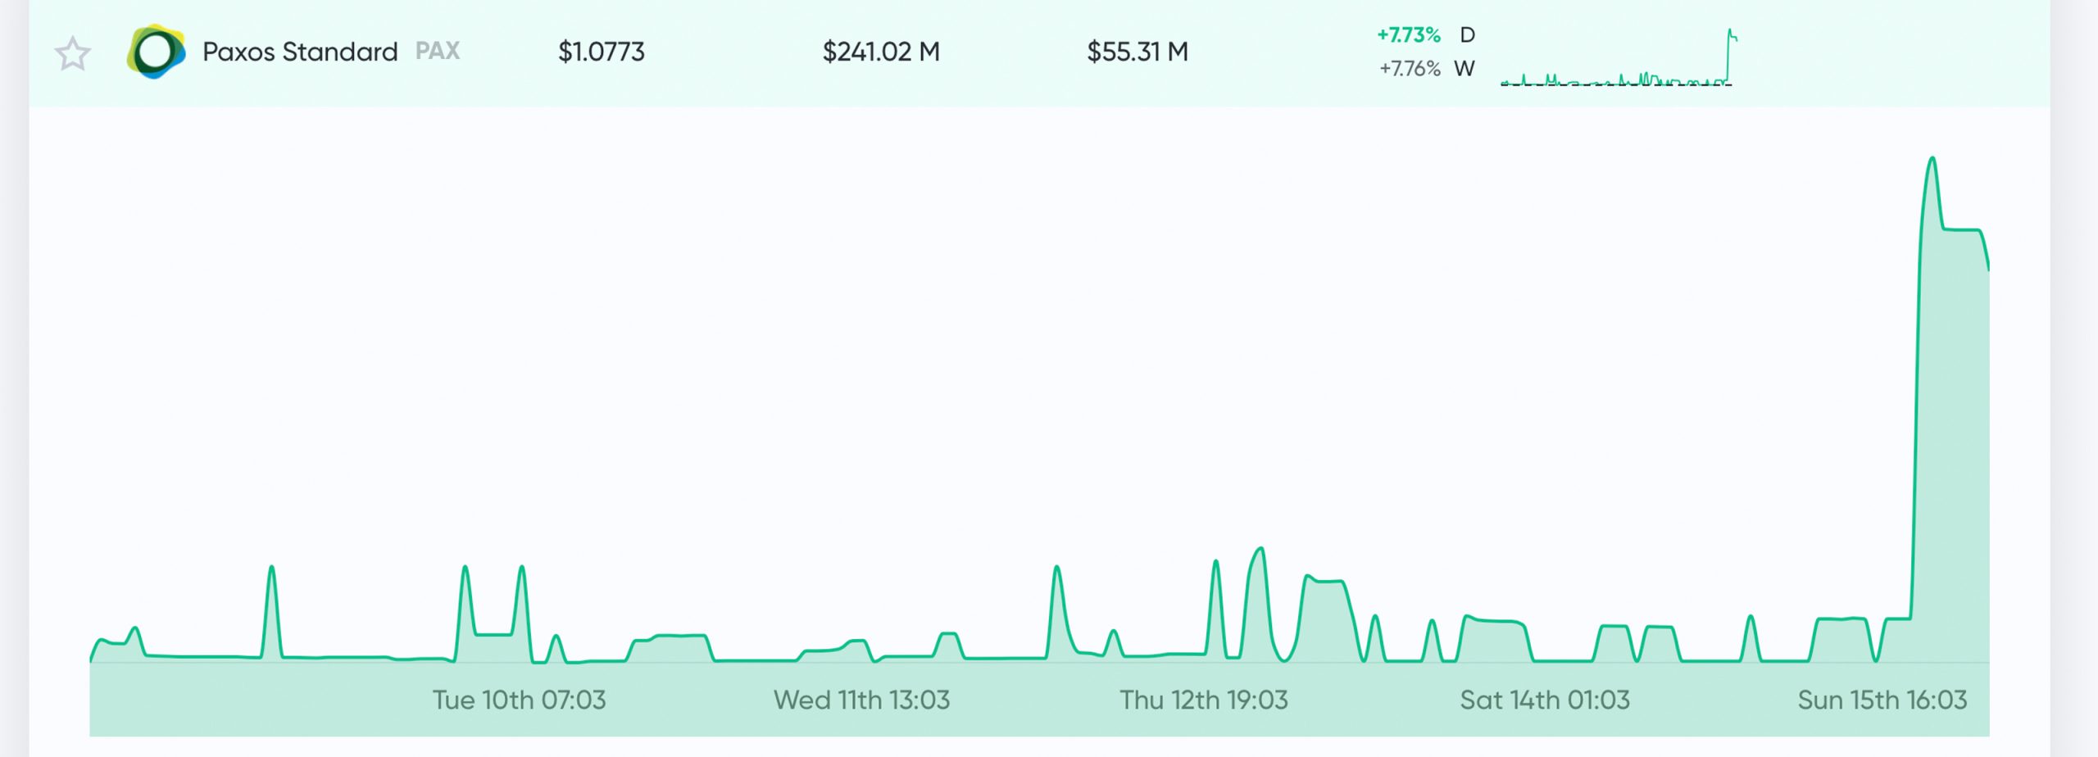Click the $55.31 M volume figure
Image resolution: width=2098 pixels, height=757 pixels.
(x=1138, y=52)
